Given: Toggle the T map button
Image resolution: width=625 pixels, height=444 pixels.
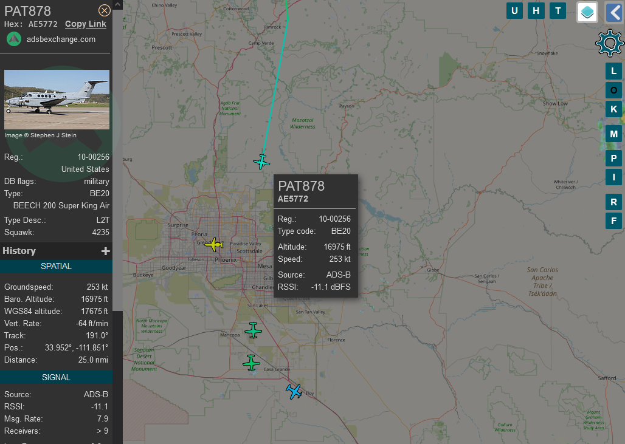Looking at the screenshot, I should [x=558, y=11].
